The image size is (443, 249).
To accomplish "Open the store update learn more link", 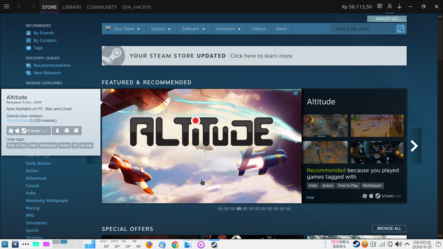I will (x=261, y=55).
